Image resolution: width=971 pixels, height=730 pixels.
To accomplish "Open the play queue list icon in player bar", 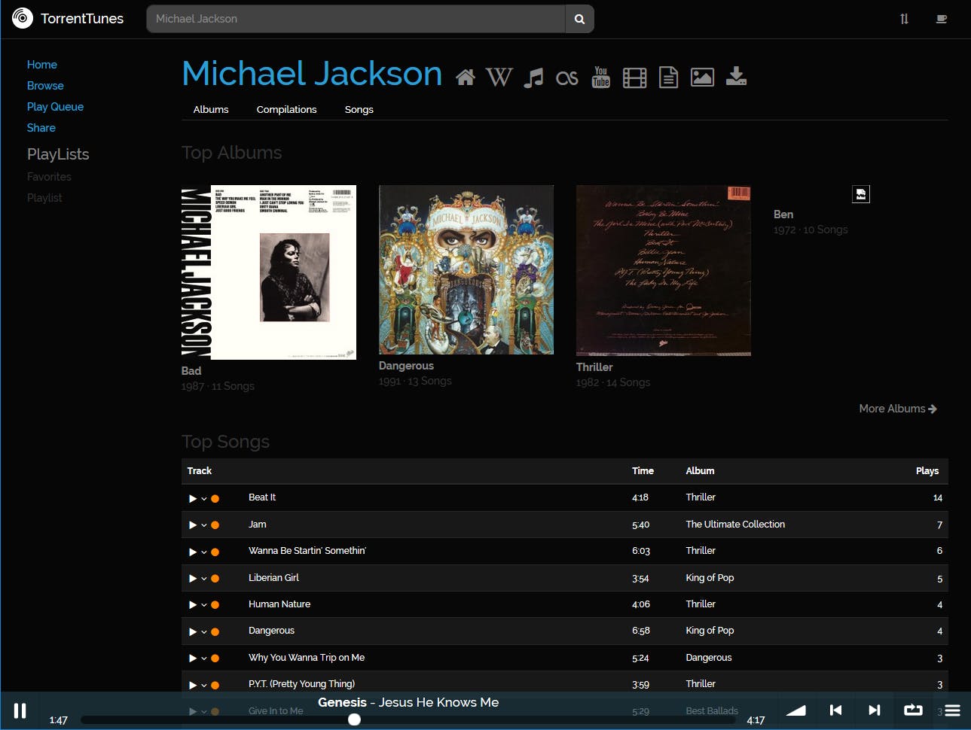I will (953, 710).
